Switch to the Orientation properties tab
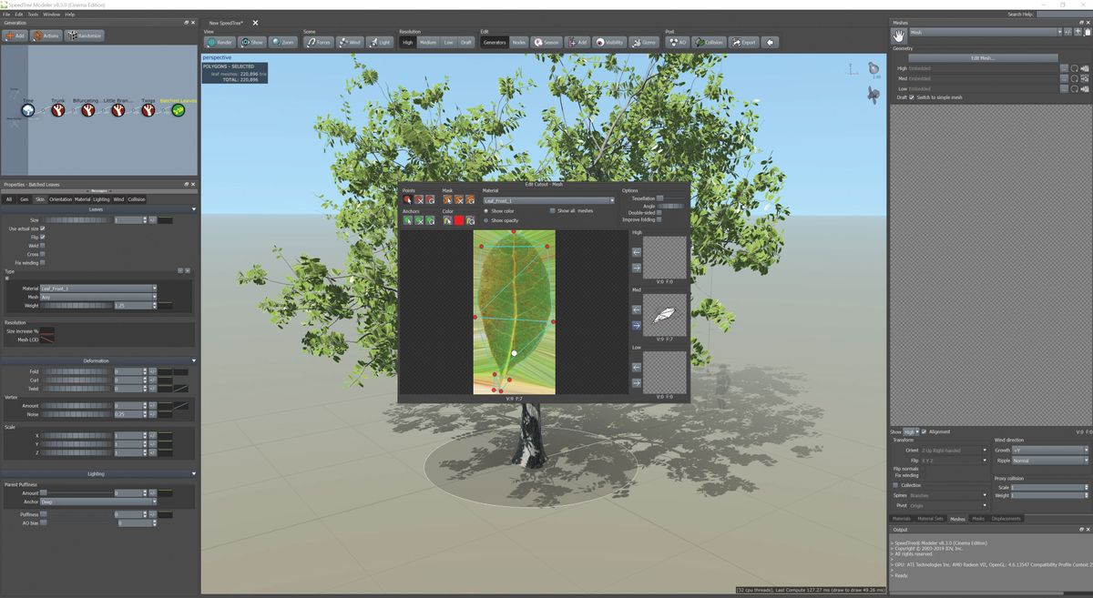The width and height of the screenshot is (1093, 598). [x=61, y=199]
